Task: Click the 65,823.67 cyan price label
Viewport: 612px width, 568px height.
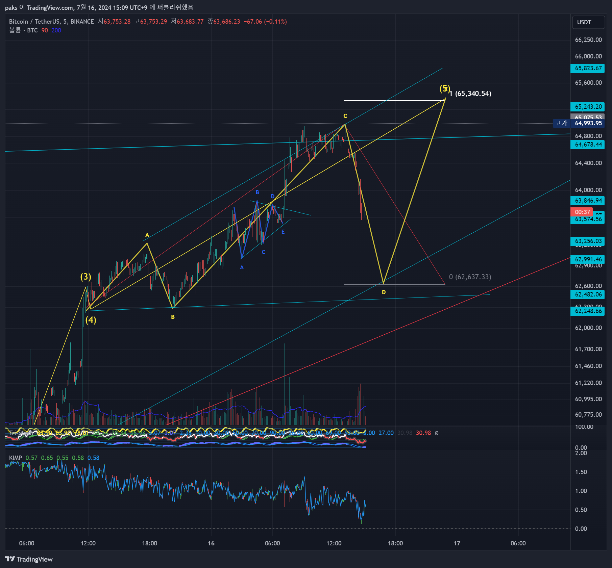Action: click(x=588, y=68)
